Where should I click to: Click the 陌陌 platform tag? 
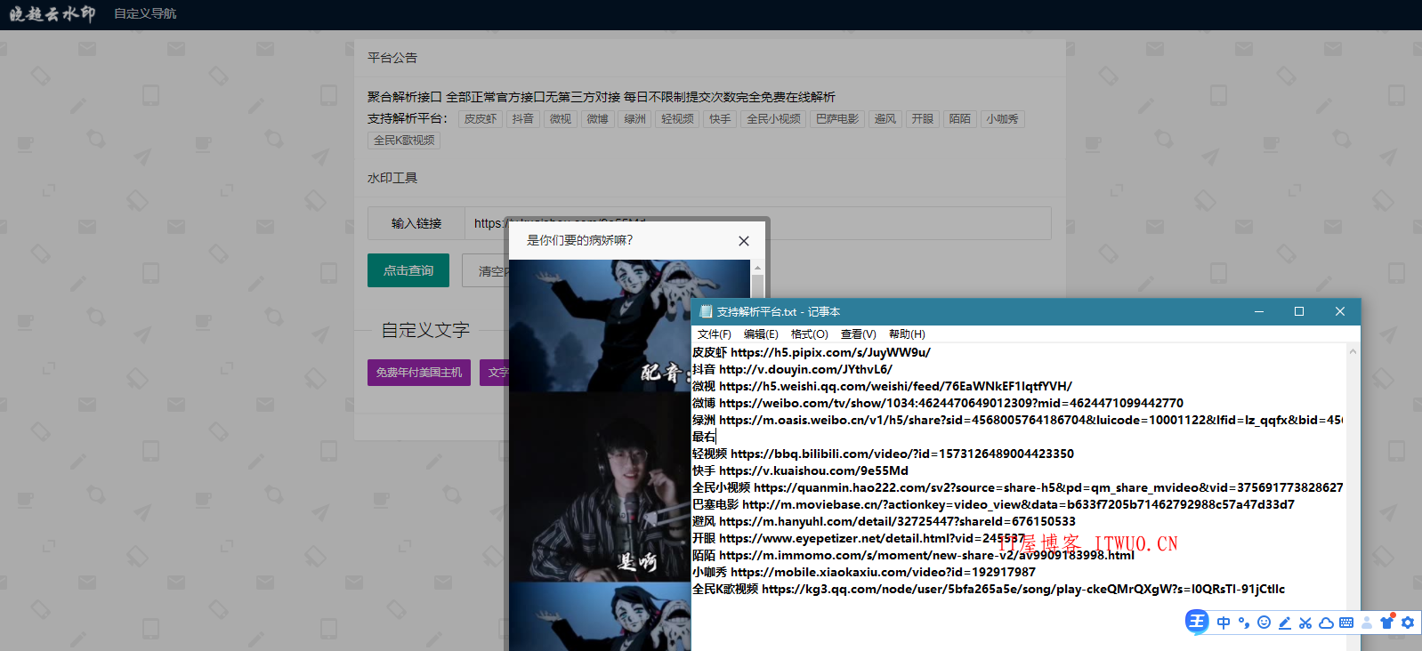[x=960, y=119]
